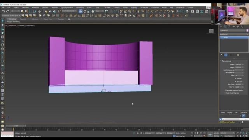Open the [+] viewport general menu

[x=6, y=26]
